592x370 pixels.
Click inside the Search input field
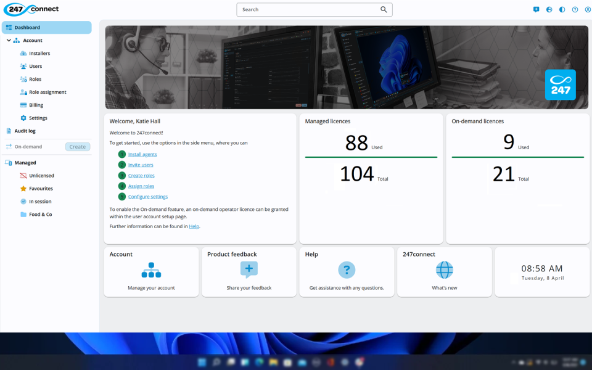[x=308, y=10]
